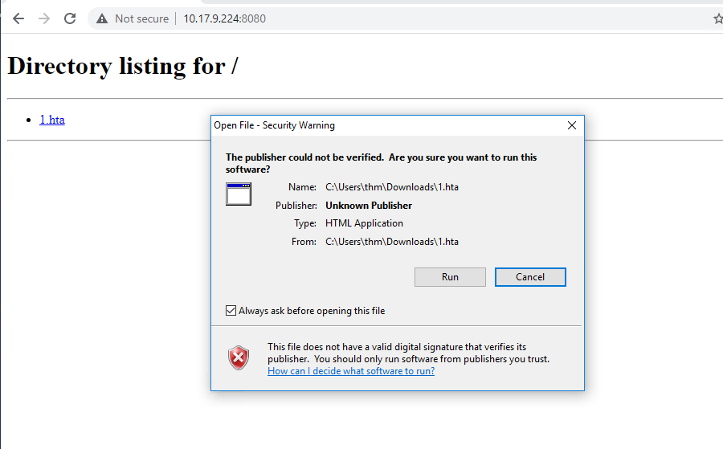
Task: Click the HTML Application file icon in dialog
Action: pyautogui.click(x=239, y=194)
